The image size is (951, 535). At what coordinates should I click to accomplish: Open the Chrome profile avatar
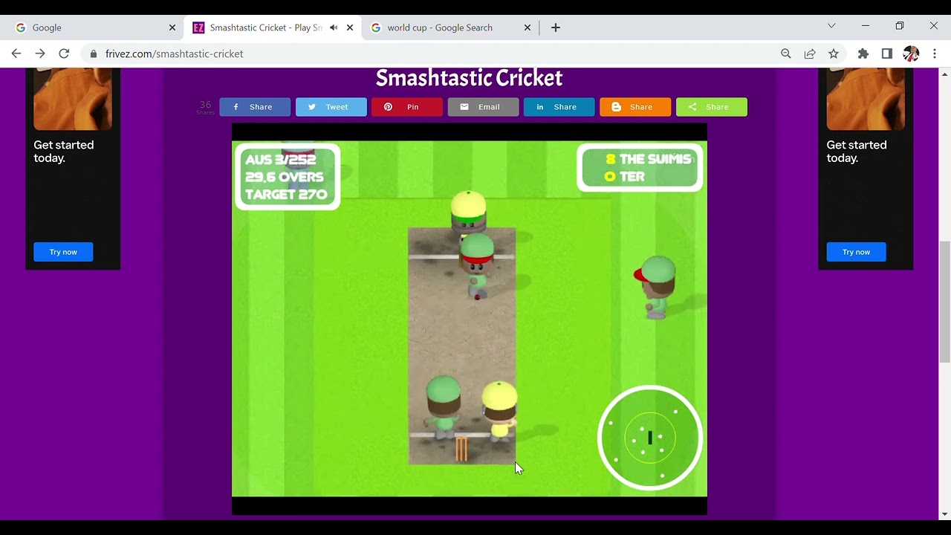[x=911, y=53]
